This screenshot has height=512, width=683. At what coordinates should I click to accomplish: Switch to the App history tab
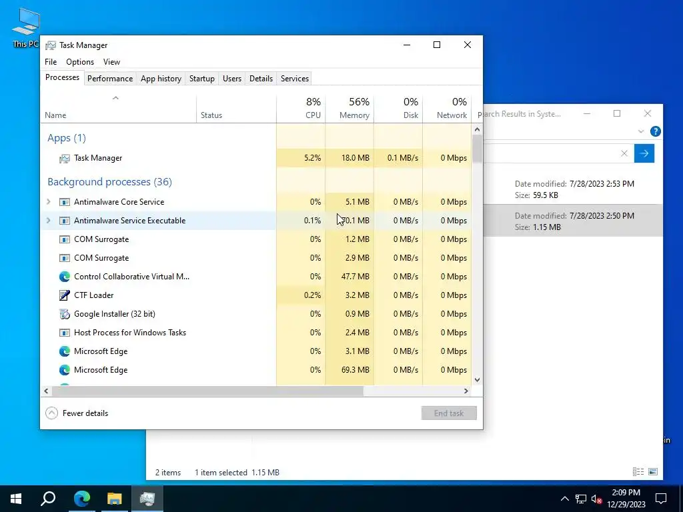[x=161, y=79]
